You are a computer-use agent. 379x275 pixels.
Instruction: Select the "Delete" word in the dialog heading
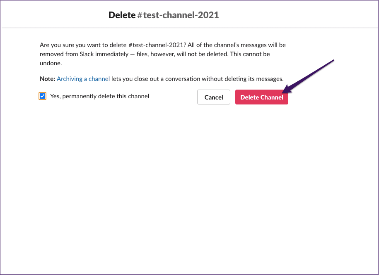coord(122,15)
